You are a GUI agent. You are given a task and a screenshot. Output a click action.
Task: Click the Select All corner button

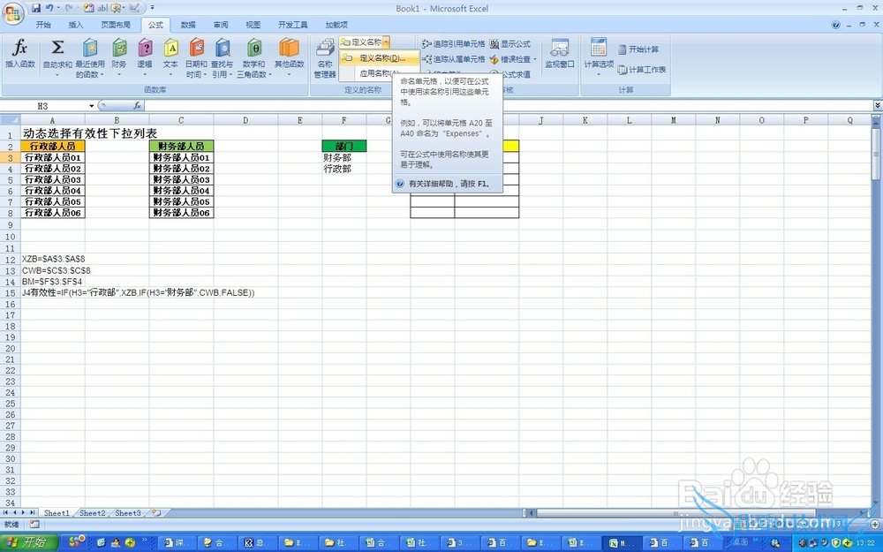(10, 120)
